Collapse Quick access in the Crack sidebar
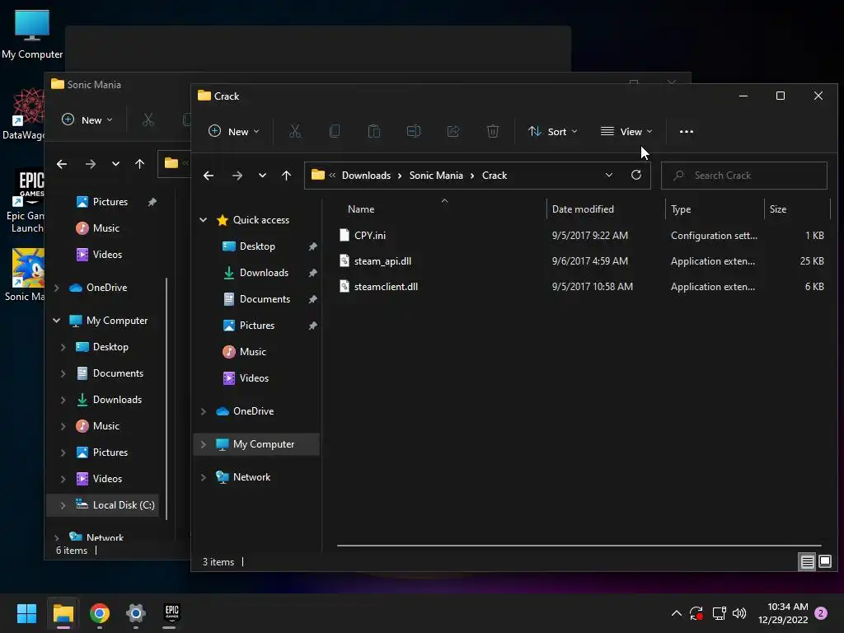This screenshot has height=633, width=844. (204, 219)
